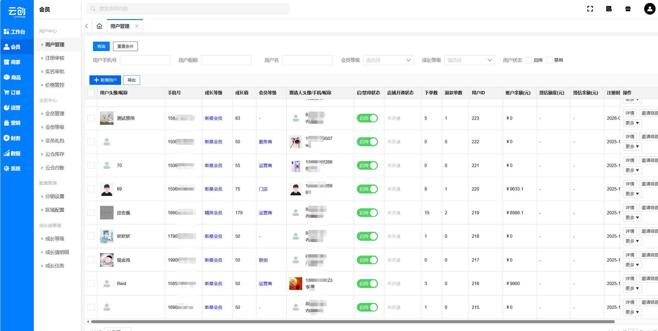Toggle 启用 switch for user 测试禁用

[x=367, y=118]
